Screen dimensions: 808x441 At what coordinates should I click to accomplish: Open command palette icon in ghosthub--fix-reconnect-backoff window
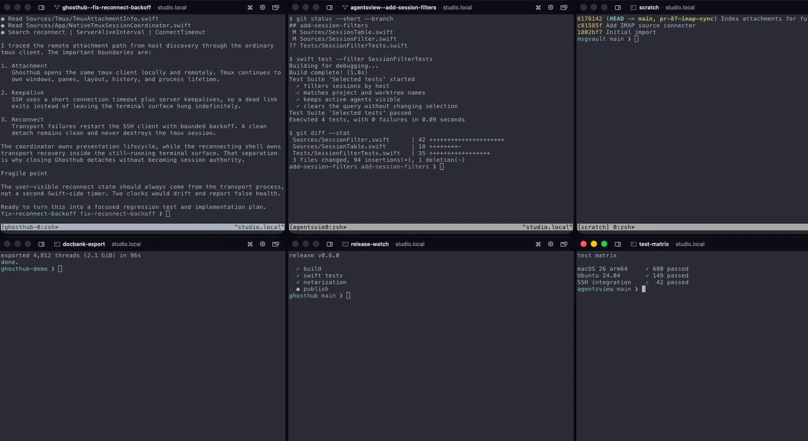(x=250, y=7)
